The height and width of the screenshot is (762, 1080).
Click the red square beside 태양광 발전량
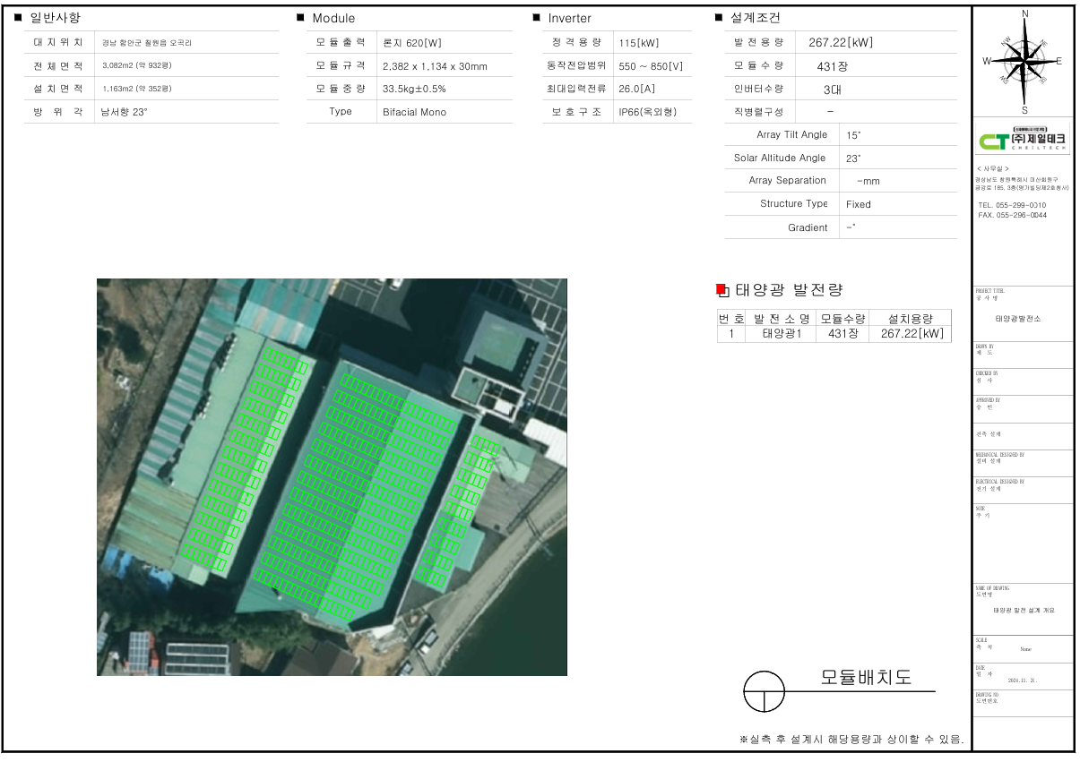[x=721, y=289]
